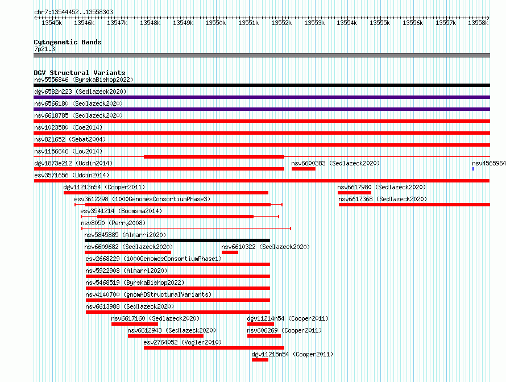The image size is (506, 382).
Task: Click the dgv11213n54 (Cooper2011) label
Action: [104, 187]
